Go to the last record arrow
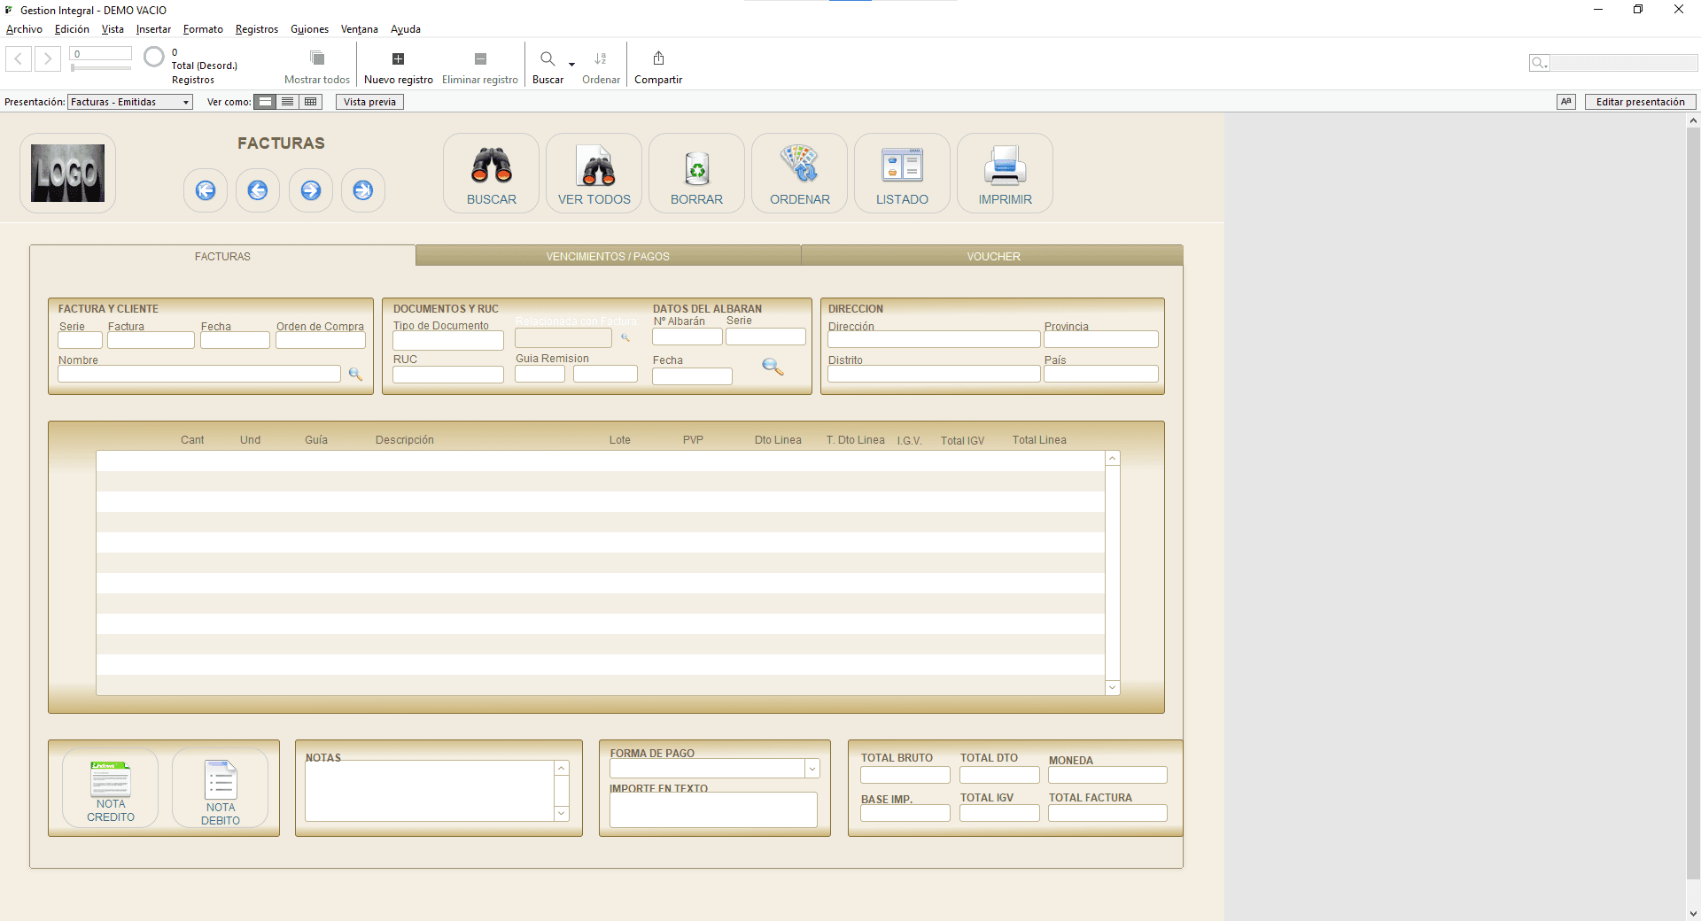1701x921 pixels. 363,190
